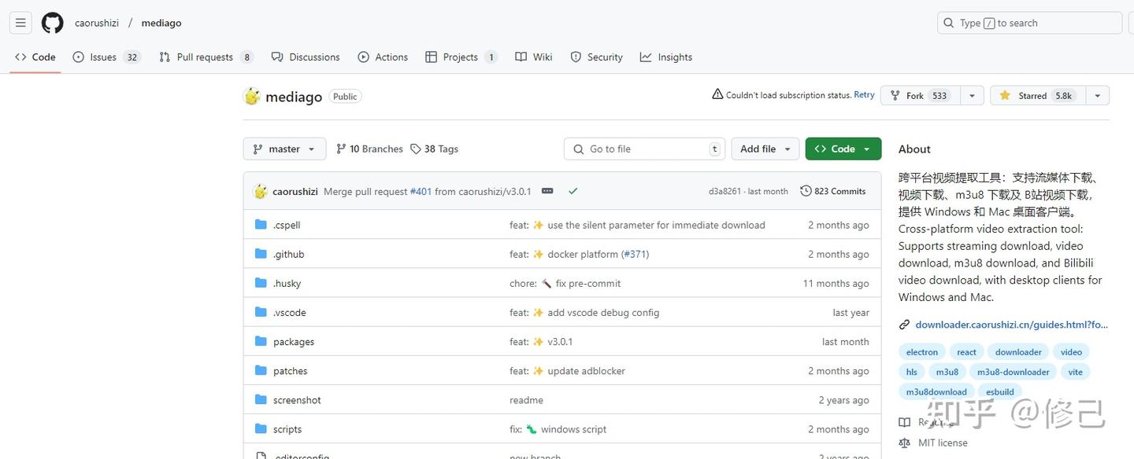Image resolution: width=1134 pixels, height=459 pixels.
Task: Click the Retry subscription link
Action: [864, 95]
